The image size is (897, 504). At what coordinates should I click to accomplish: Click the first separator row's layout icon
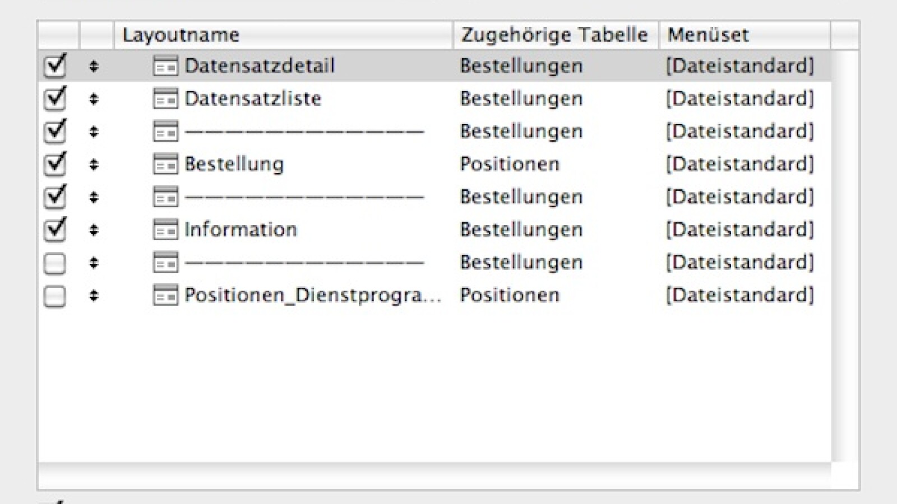pyautogui.click(x=164, y=131)
